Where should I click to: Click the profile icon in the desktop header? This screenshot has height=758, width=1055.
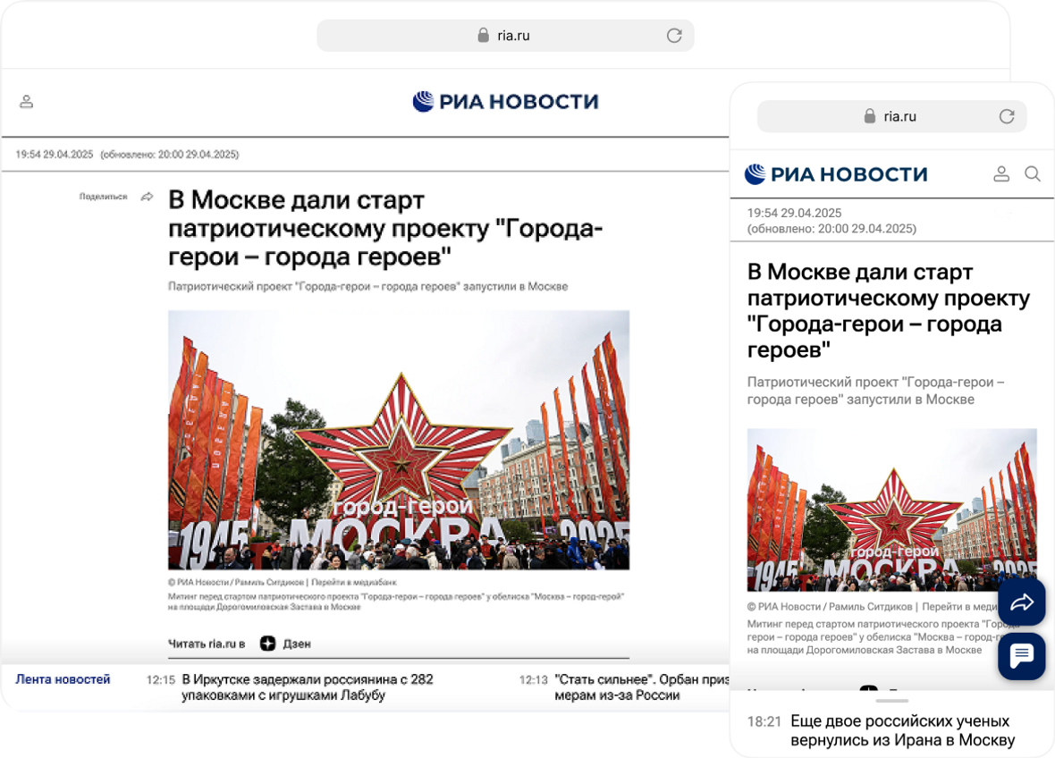[x=26, y=101]
